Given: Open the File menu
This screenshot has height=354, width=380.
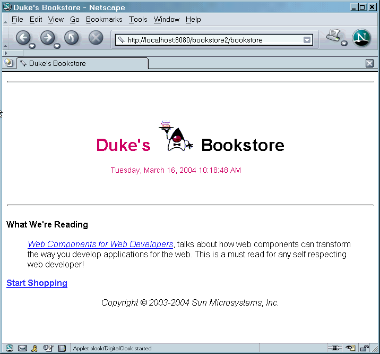Looking at the screenshot, I should [x=17, y=20].
